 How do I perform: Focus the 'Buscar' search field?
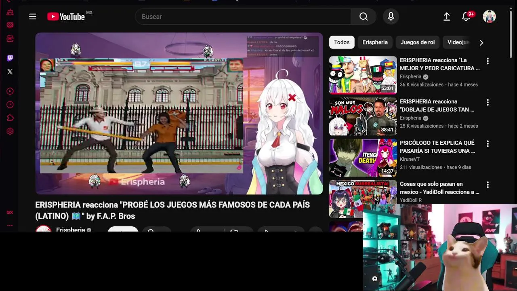coord(243,17)
